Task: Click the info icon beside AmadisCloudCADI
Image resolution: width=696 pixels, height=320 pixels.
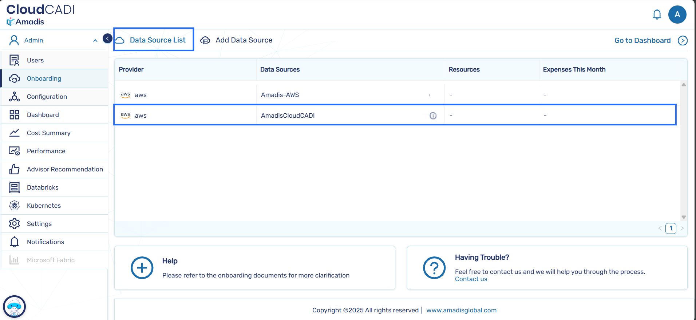Action: coord(433,116)
